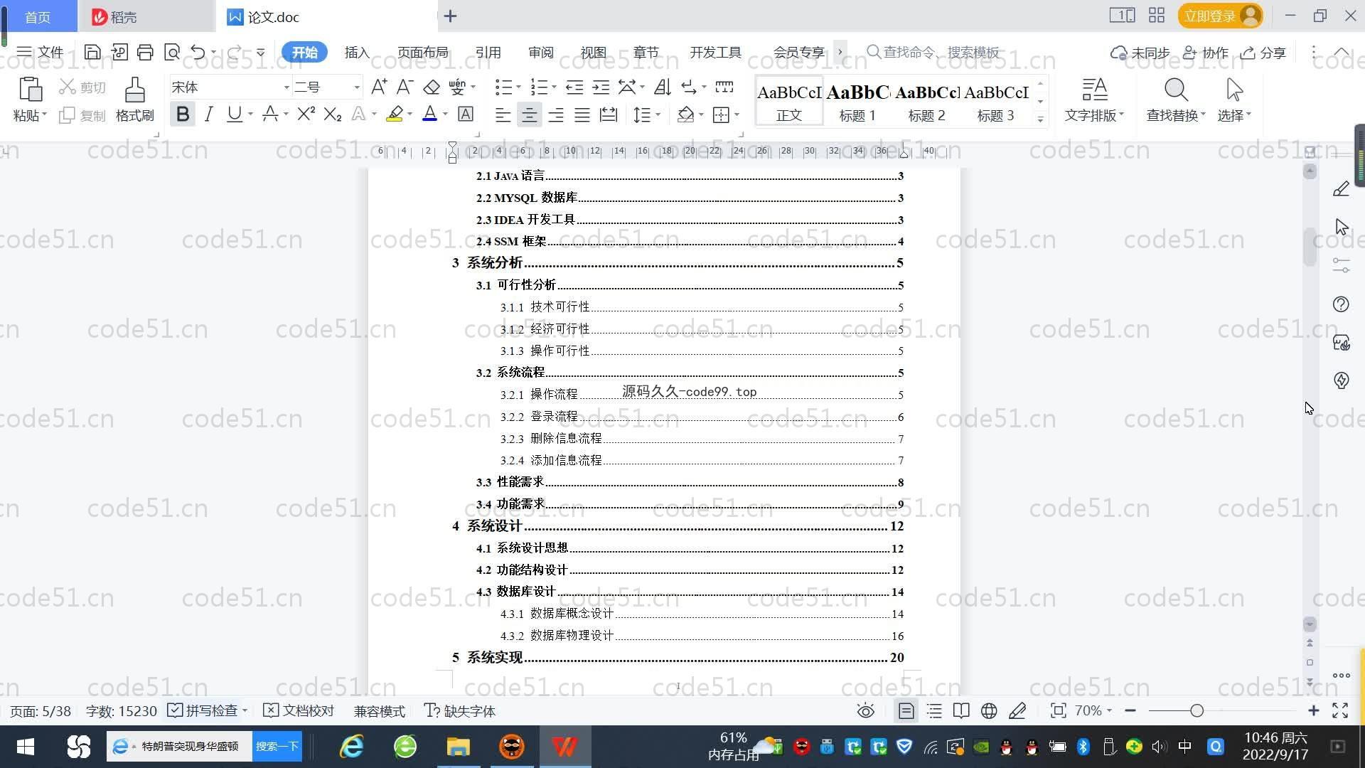Screen dimensions: 1365x768
Task: Decrease paragraph indent
Action: [x=574, y=87]
